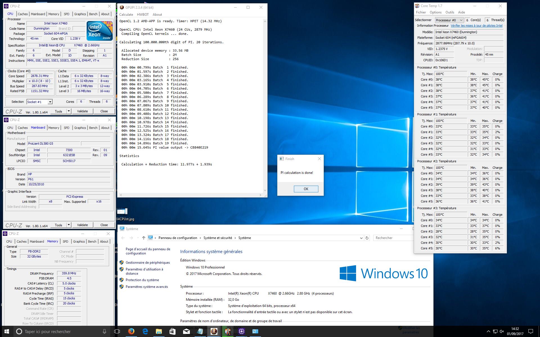This screenshot has width=540, height=337.
Task: Click the taskbar item next to the Mail icon
Action: coord(200,332)
